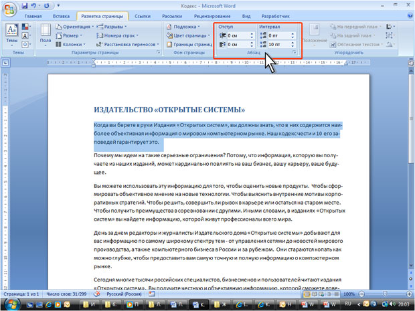Undo the last action in Quick Access

pos(33,5)
